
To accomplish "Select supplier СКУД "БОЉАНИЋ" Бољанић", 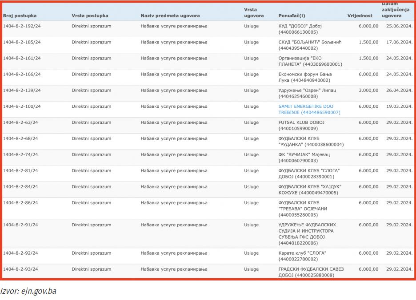I will [310, 45].
